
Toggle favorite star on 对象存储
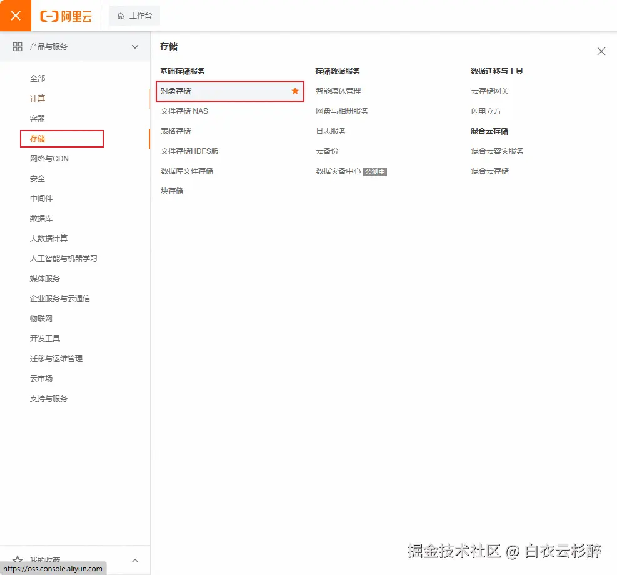(294, 91)
